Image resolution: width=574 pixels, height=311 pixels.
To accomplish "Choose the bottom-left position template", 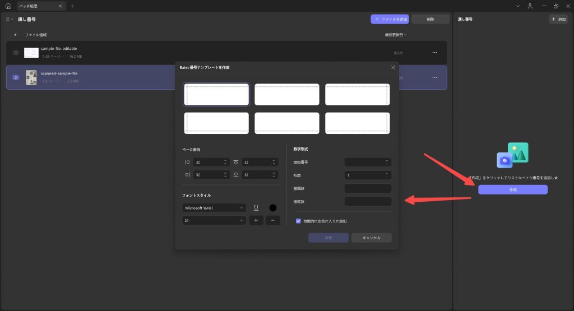I will click(x=216, y=123).
